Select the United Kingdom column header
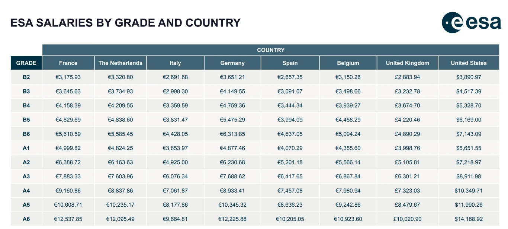This screenshot has width=508, height=229. pyautogui.click(x=408, y=63)
